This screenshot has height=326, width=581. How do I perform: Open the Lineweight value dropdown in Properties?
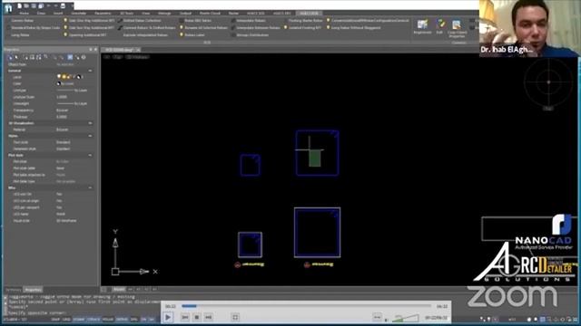point(74,103)
